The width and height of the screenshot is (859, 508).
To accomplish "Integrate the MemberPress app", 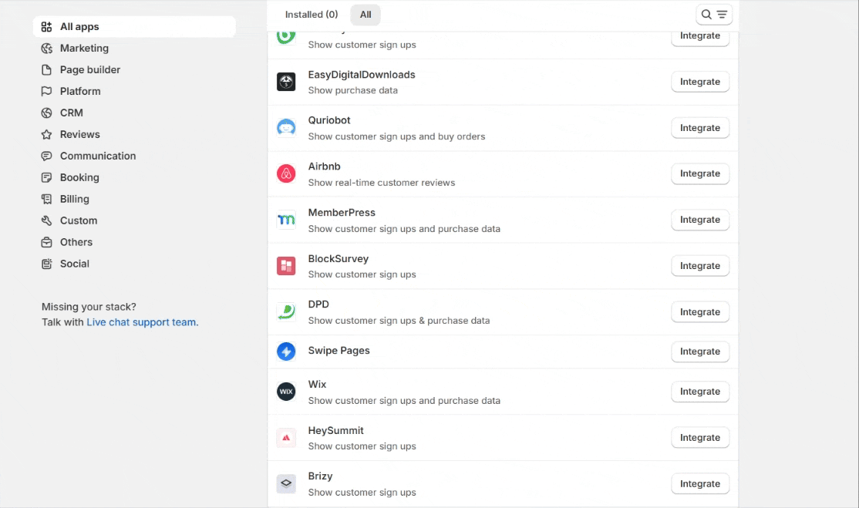I will 700,220.
